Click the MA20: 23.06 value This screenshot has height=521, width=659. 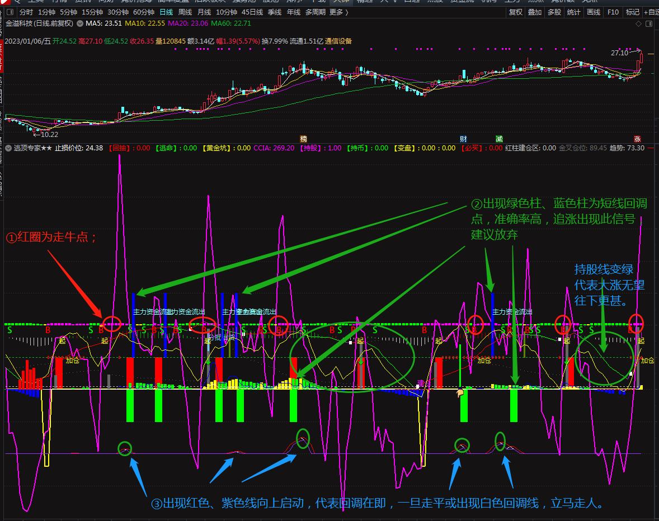(188, 23)
